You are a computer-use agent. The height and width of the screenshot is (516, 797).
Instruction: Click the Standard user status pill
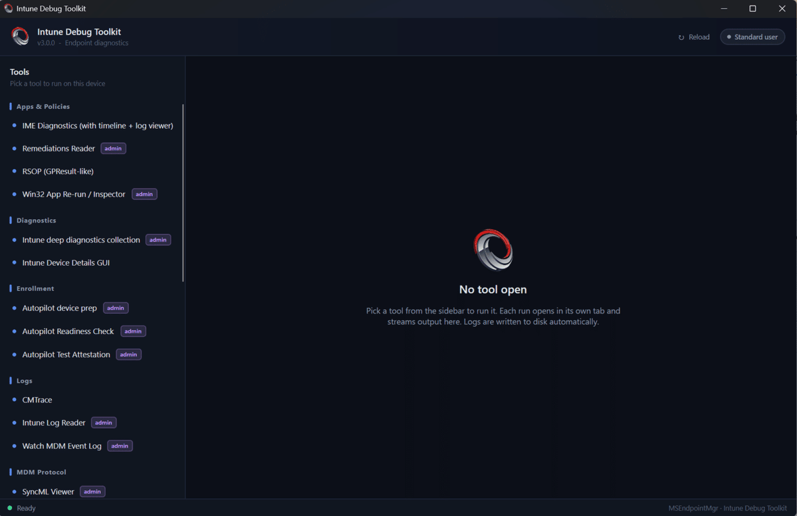(x=752, y=37)
